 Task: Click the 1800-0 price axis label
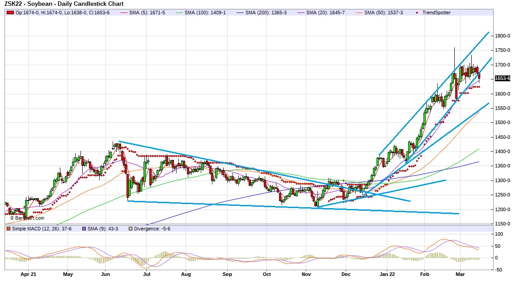coord(503,36)
